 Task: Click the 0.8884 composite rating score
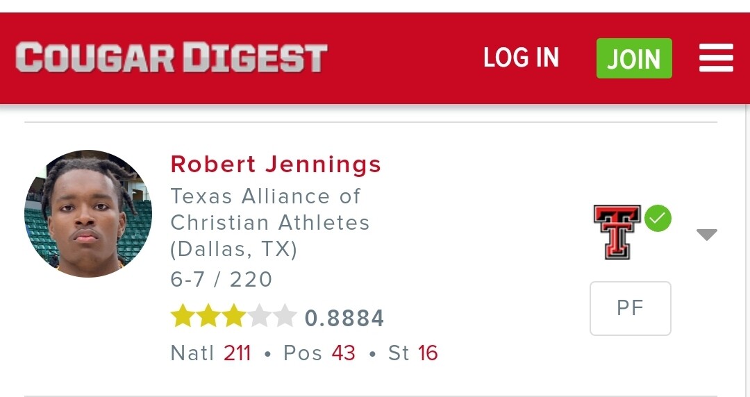[344, 318]
